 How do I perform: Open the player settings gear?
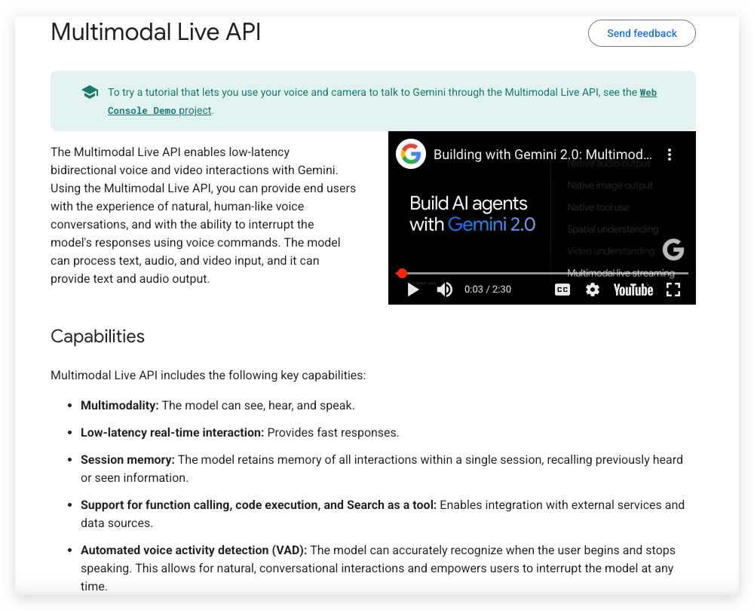(593, 290)
